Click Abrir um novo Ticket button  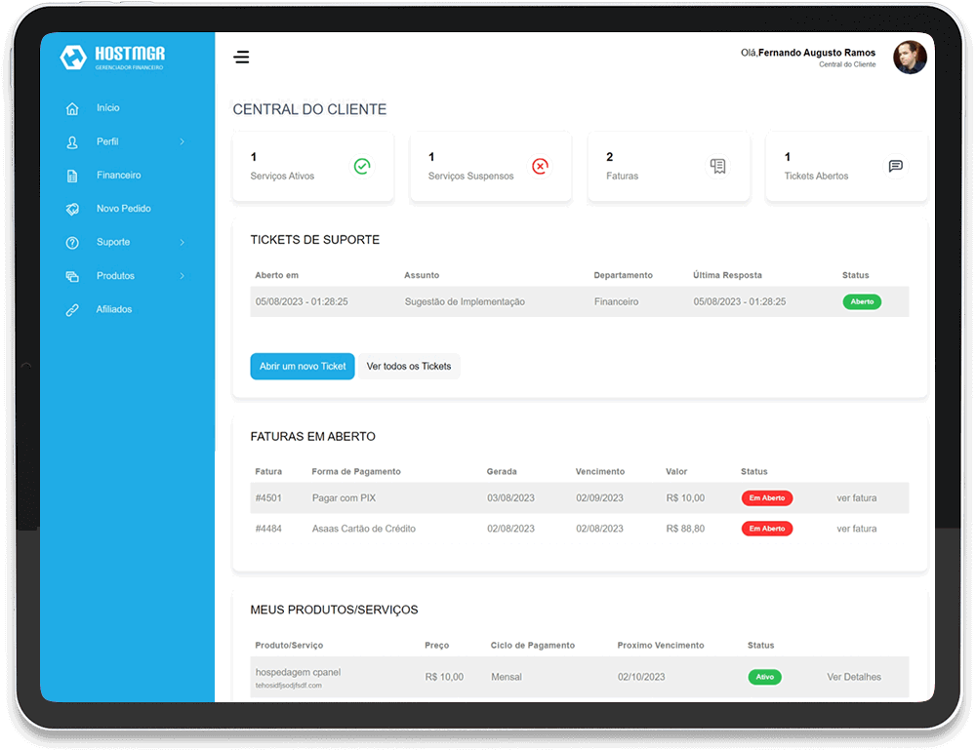tap(303, 367)
